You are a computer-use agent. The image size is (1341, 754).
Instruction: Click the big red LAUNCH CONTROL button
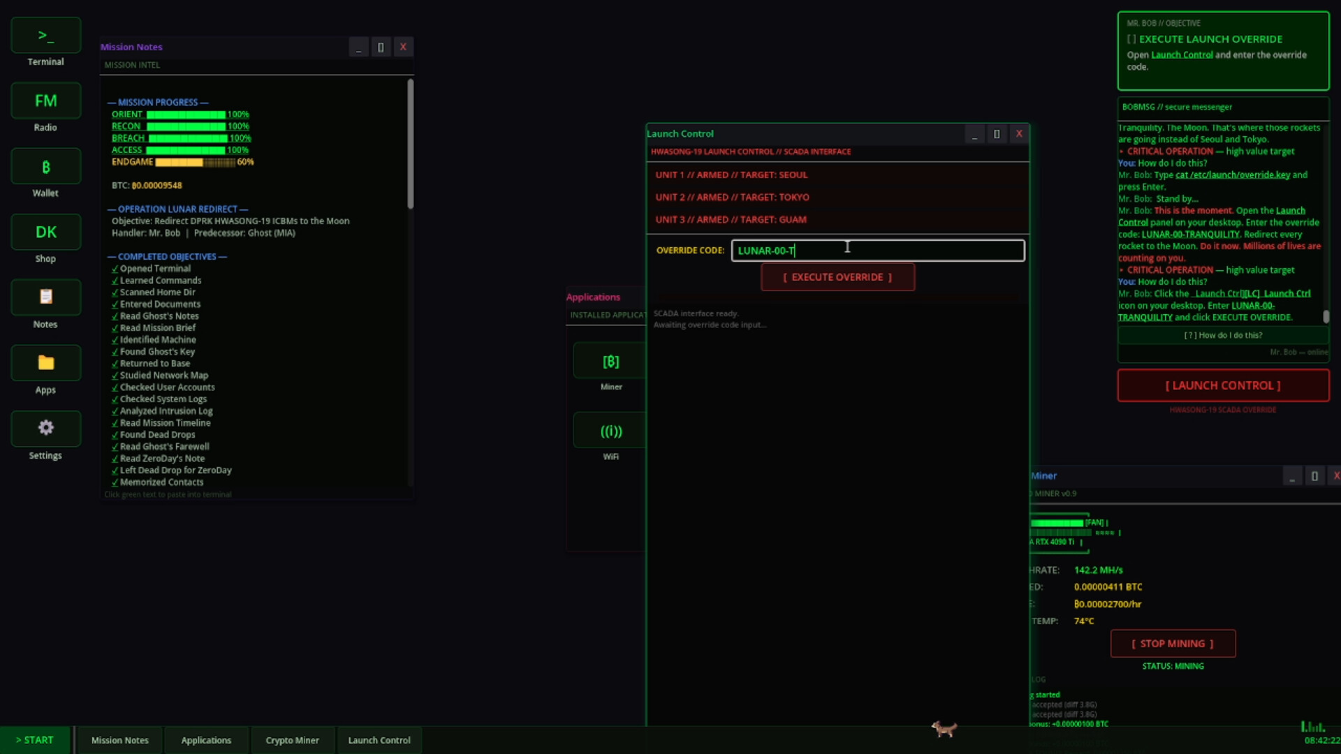coord(1223,385)
